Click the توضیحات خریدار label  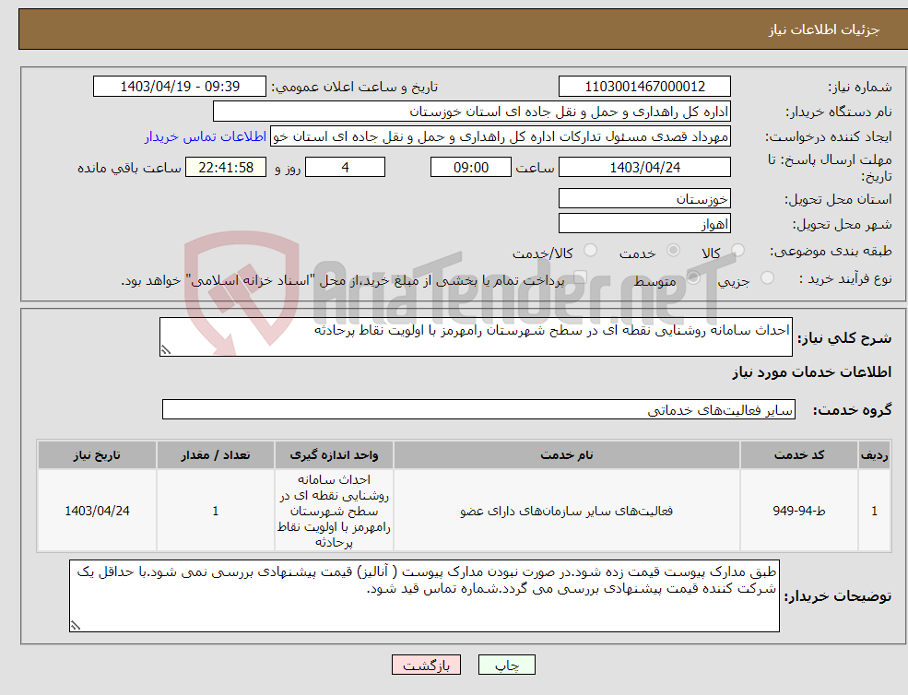point(838,596)
